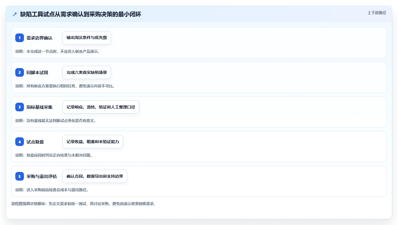Click the 指标基线采集 step title
The height and width of the screenshot is (225, 398).
point(39,107)
